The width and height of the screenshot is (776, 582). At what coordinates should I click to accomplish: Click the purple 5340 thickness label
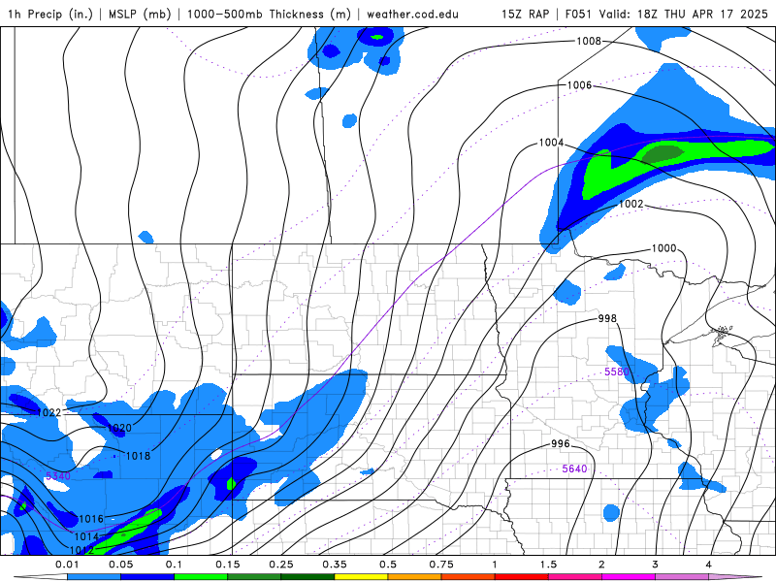[x=58, y=476]
